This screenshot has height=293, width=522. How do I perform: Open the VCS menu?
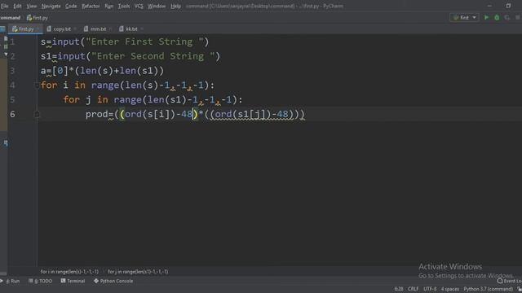139,6
